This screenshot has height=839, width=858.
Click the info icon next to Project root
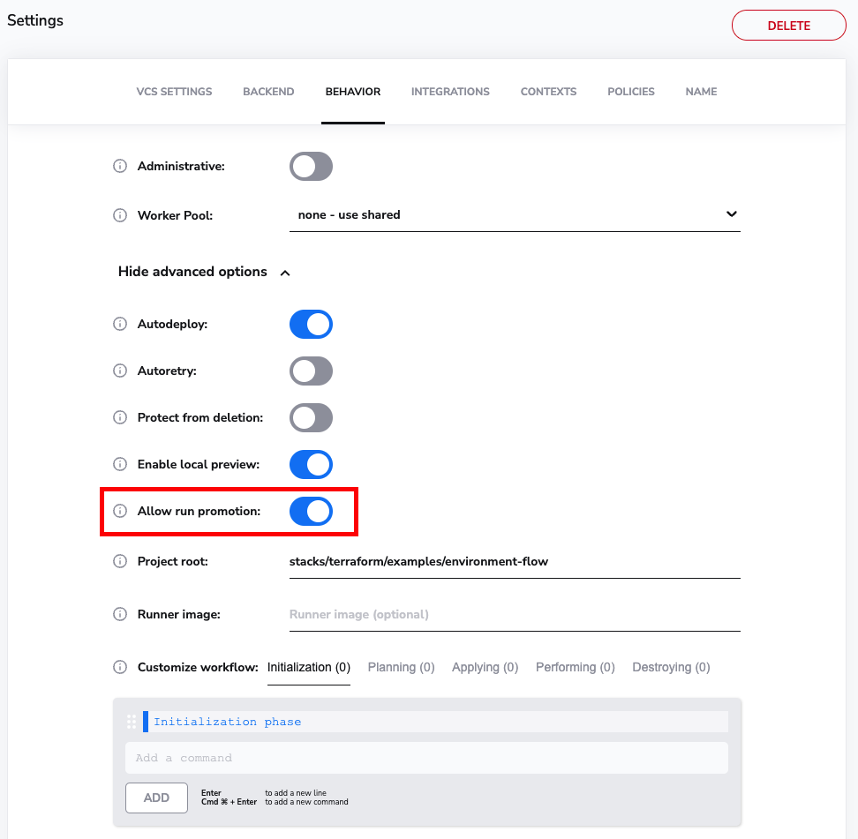pyautogui.click(x=120, y=561)
